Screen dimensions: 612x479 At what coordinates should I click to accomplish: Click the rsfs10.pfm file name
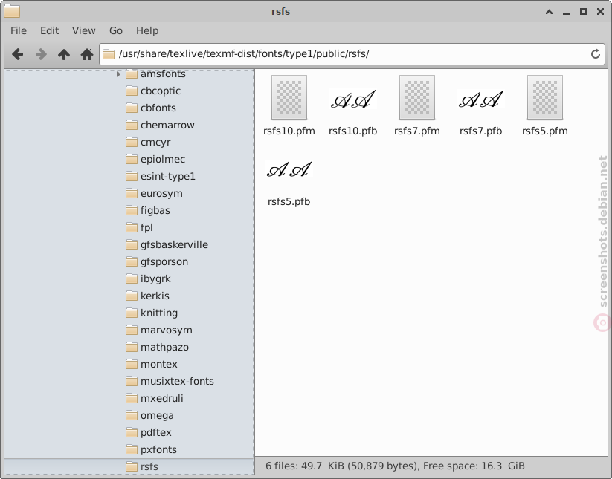point(289,131)
